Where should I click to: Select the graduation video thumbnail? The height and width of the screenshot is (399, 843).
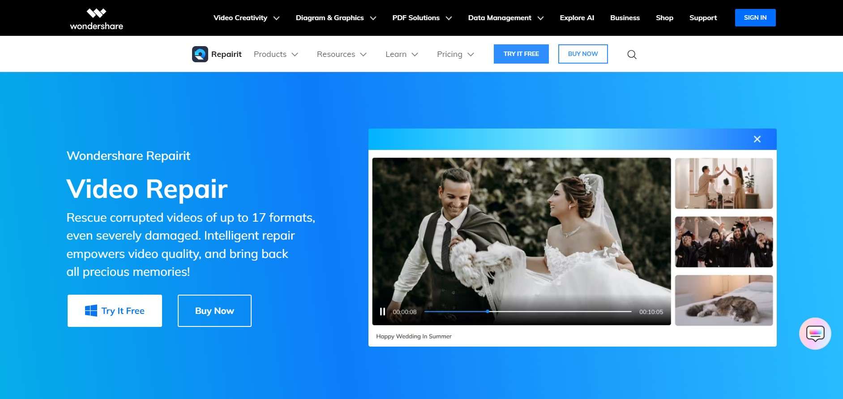click(x=723, y=242)
